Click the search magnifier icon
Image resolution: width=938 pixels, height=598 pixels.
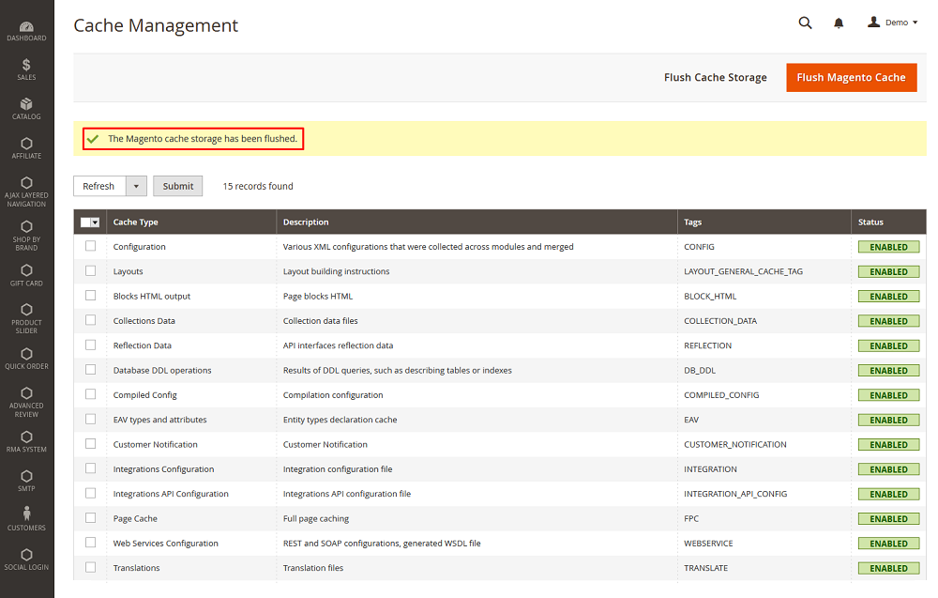coord(805,23)
